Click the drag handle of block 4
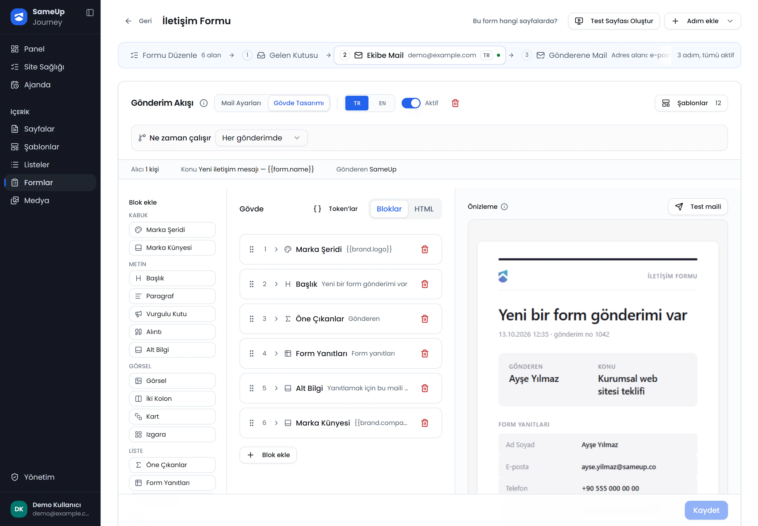This screenshot has height=526, width=758. coord(252,353)
